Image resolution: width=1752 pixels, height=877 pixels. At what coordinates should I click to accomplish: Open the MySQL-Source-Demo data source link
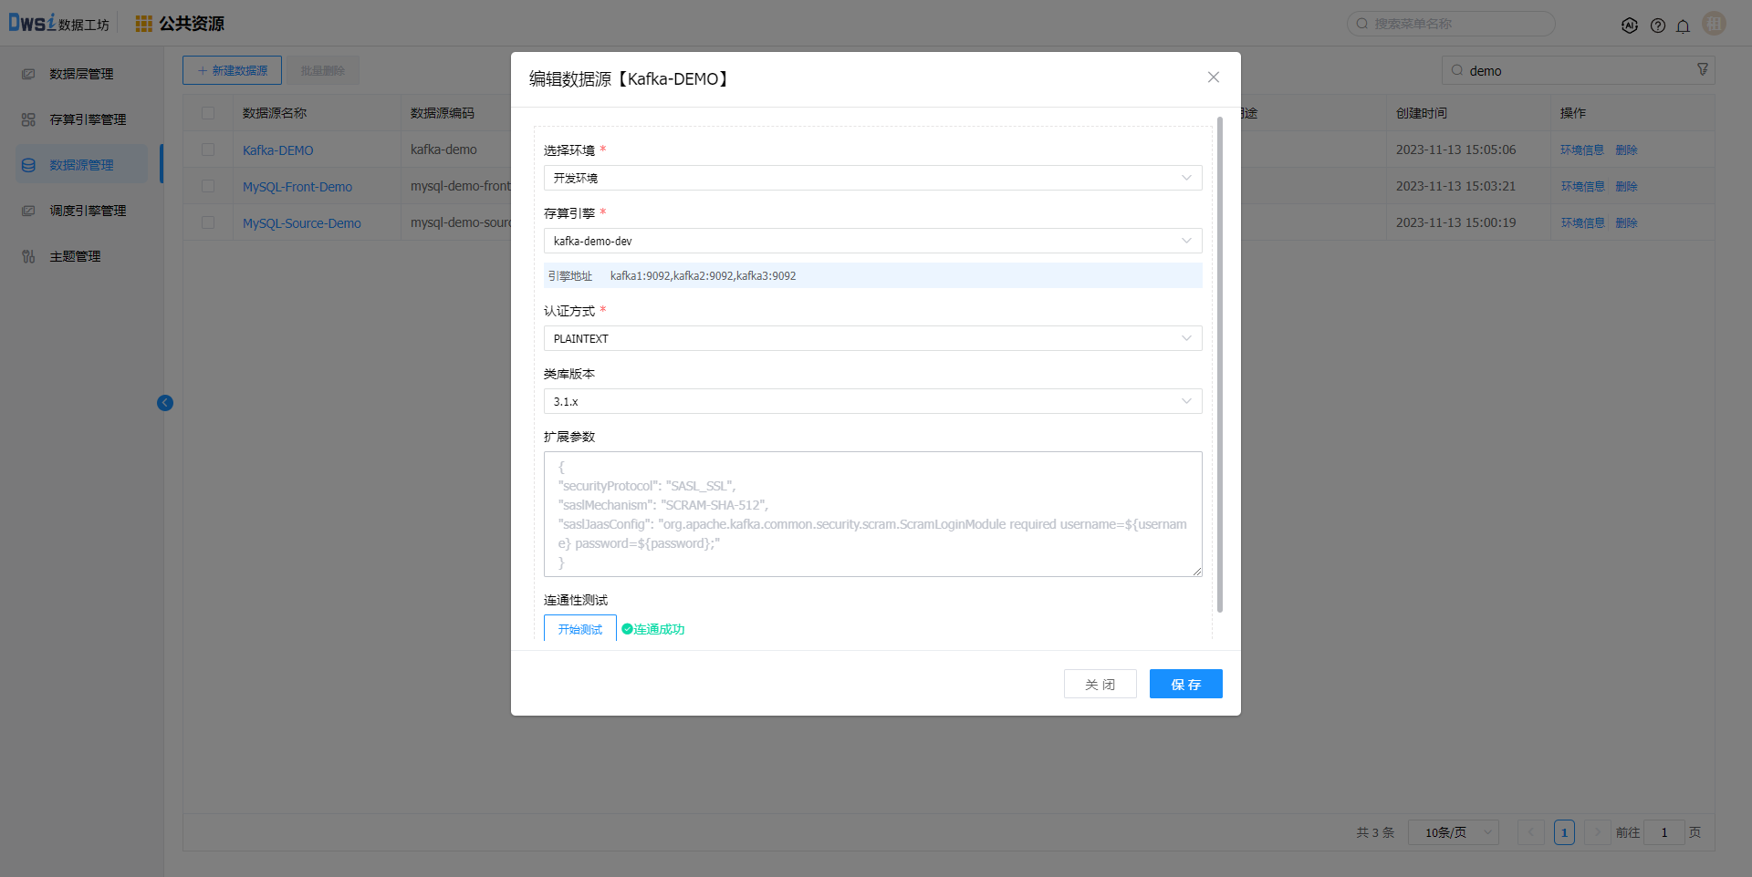[x=302, y=223]
